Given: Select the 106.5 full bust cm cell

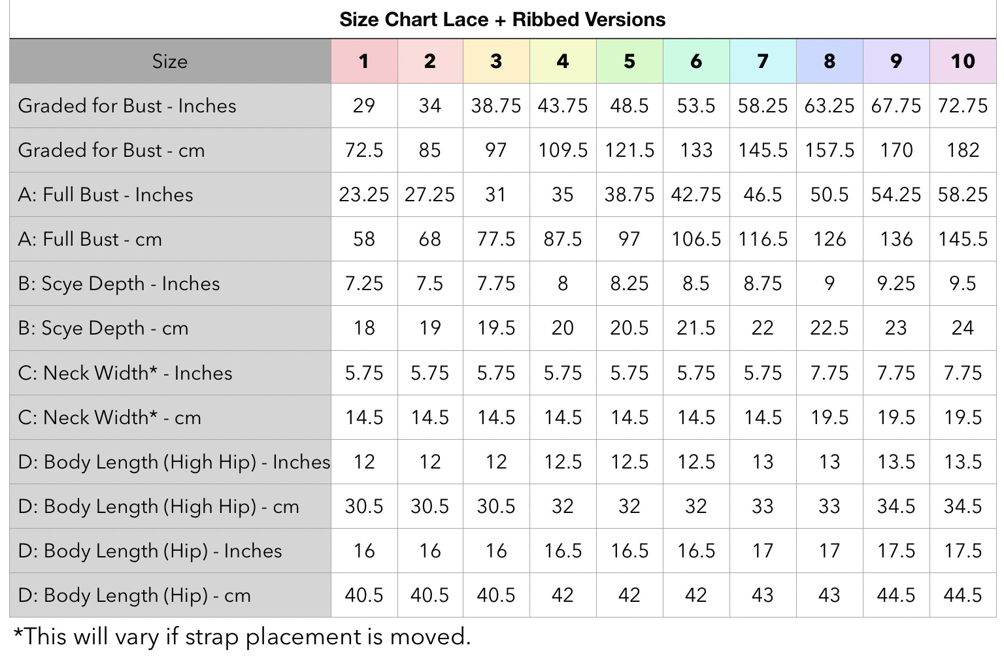Looking at the screenshot, I should [696, 239].
